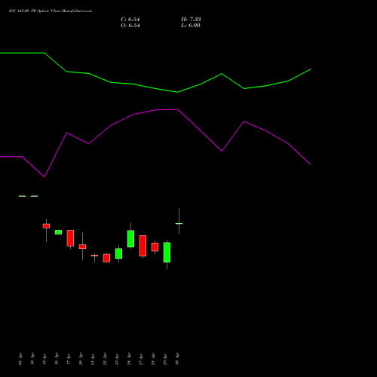Click the '27 Apr' date axis label

pos(141,359)
